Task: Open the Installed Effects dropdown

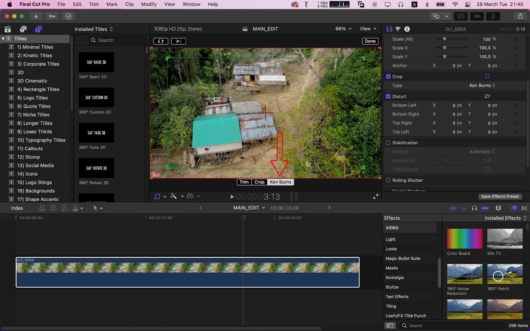Action: pyautogui.click(x=505, y=218)
